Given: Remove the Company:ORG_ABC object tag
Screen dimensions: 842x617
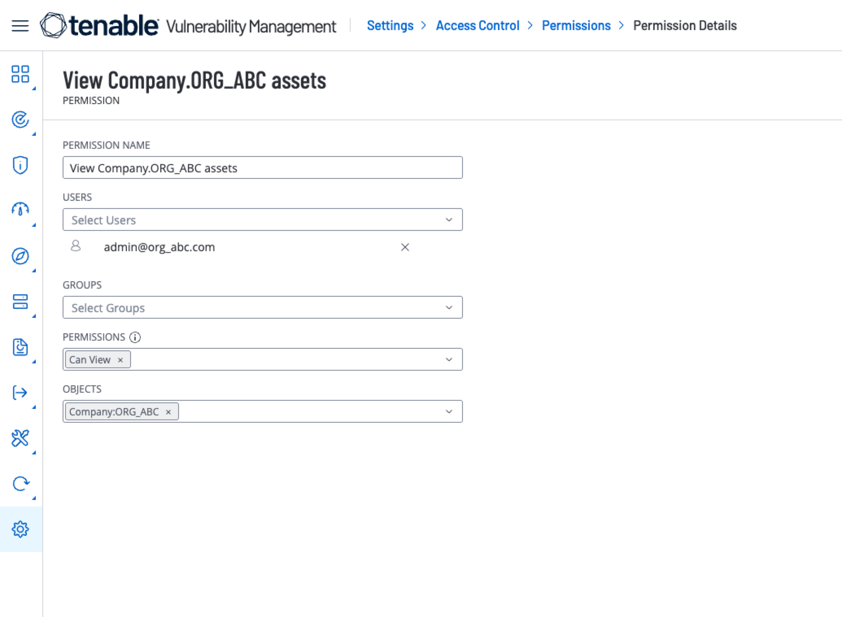Looking at the screenshot, I should 168,412.
